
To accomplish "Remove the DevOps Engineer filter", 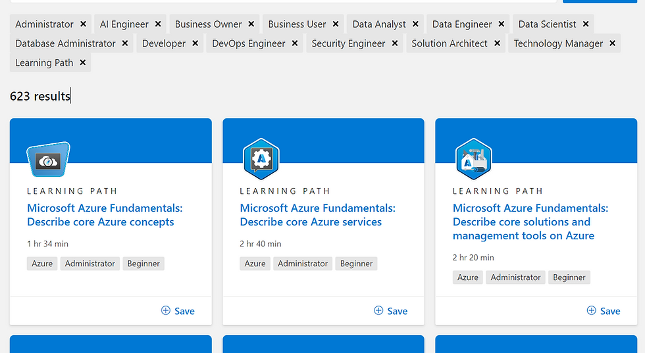I will pos(295,43).
